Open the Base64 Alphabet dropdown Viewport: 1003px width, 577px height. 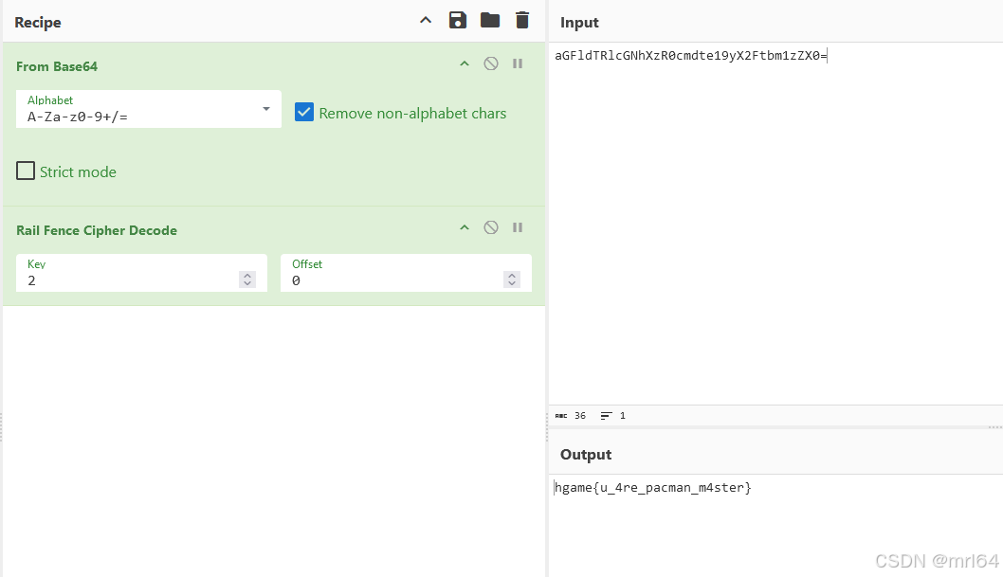[265, 110]
